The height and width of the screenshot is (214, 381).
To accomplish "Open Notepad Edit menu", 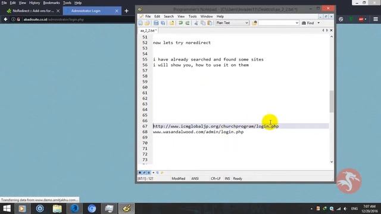I will click(x=157, y=16).
